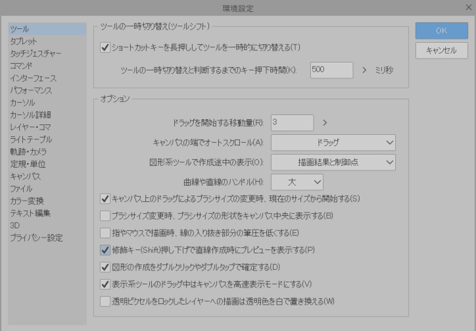Open slider arrow next to 500 ミリ秒
476x331 pixels.
(x=364, y=70)
